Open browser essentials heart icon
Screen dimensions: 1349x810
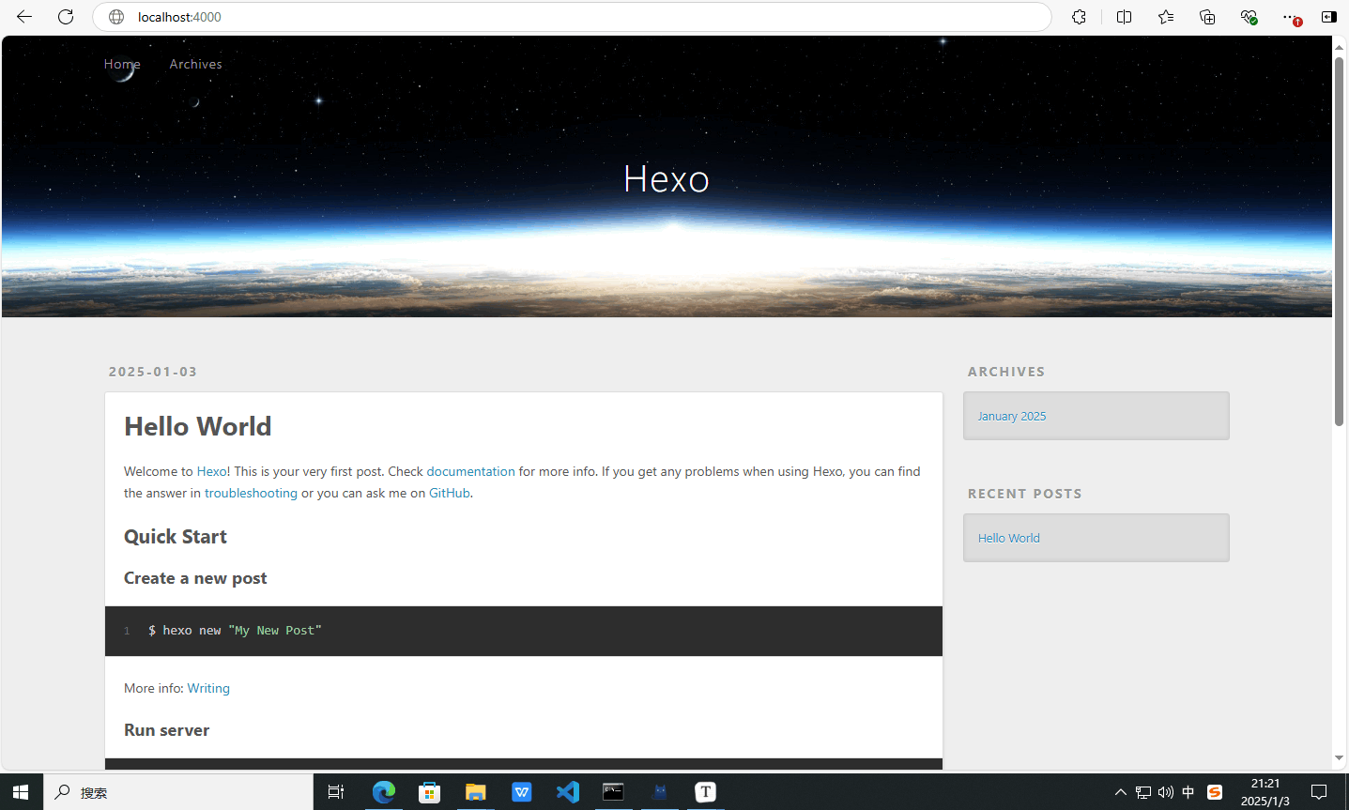[x=1249, y=17]
